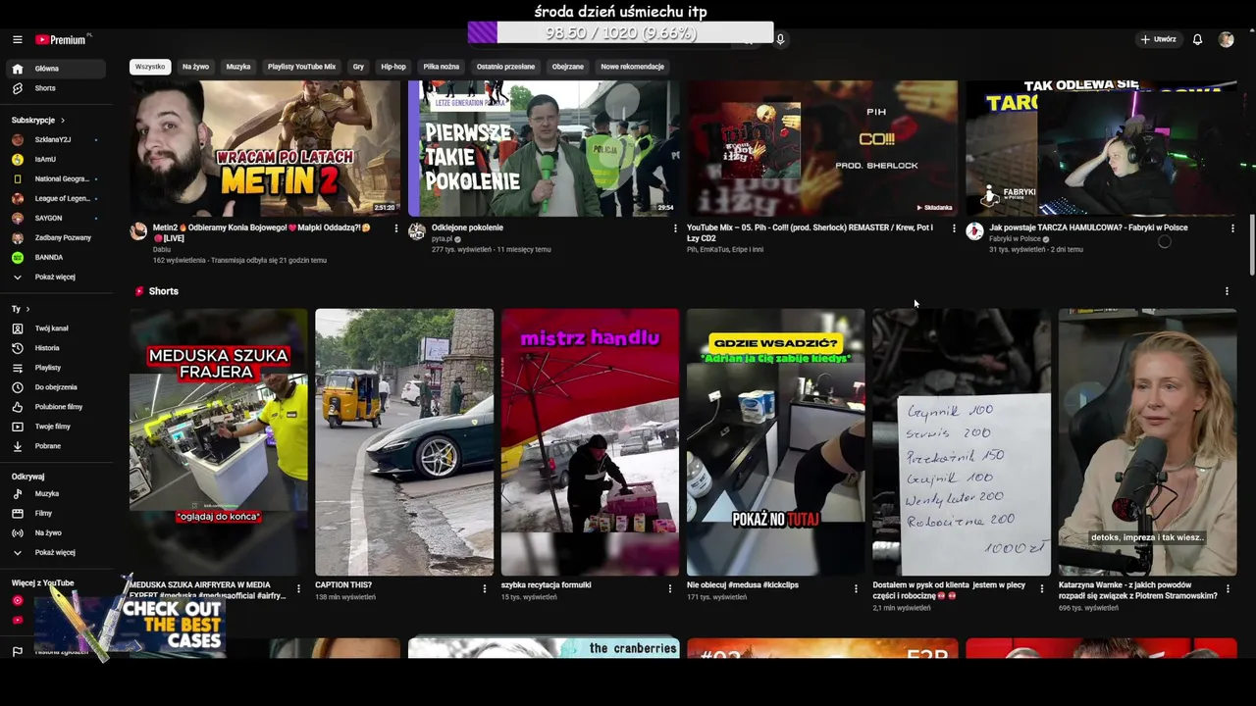Open the Zadbany Pozwany subscription
The width and height of the screenshot is (1256, 706).
click(x=56, y=237)
